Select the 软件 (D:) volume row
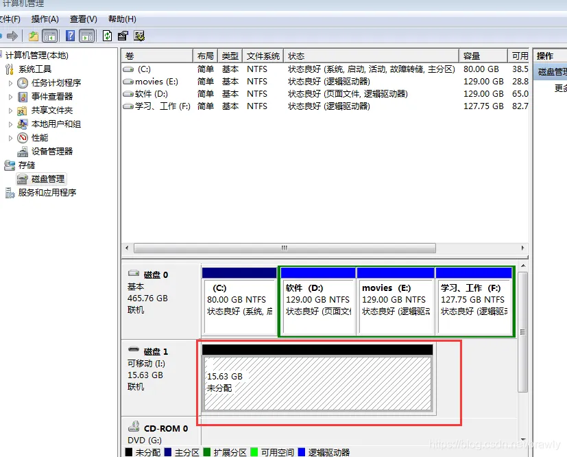Screen dimensions: 567x457 [325, 94]
